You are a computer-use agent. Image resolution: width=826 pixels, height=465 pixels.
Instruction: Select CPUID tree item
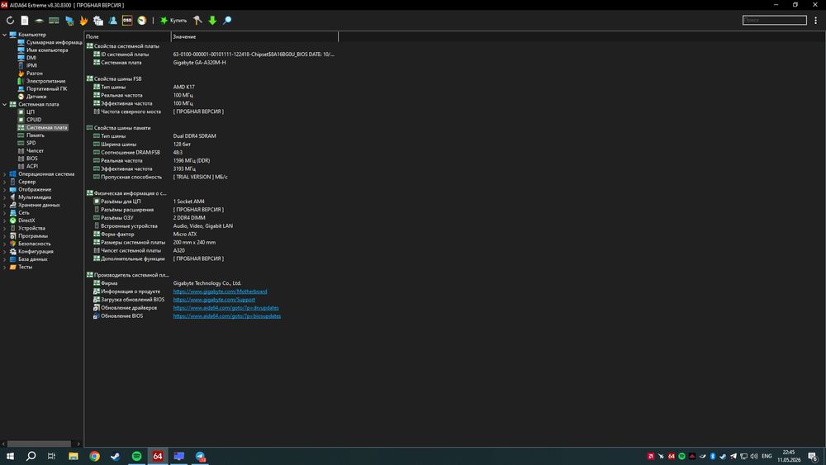[x=34, y=120]
